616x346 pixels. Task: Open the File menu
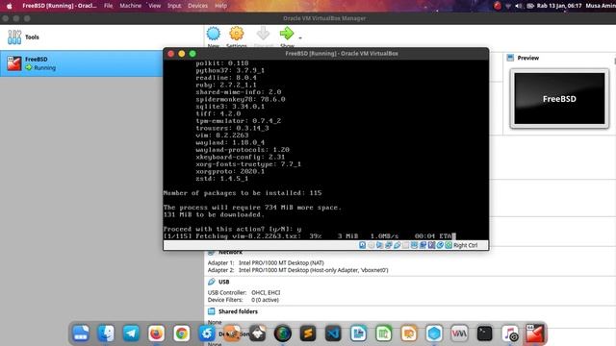point(109,6)
